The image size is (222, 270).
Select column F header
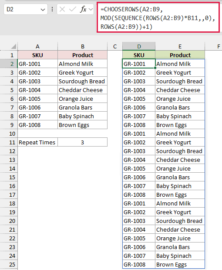[214, 46]
